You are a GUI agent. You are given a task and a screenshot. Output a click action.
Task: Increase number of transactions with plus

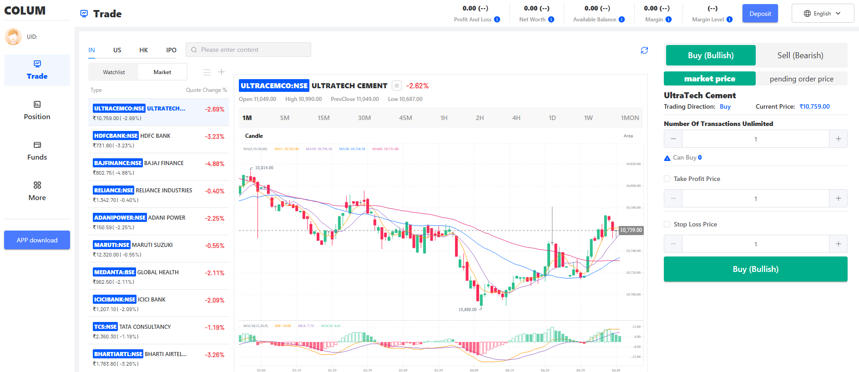[838, 139]
